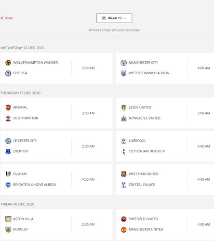Click the Wolves vs Chelsea 2:00 AM time
This screenshot has width=214, height=241.
point(88,68)
